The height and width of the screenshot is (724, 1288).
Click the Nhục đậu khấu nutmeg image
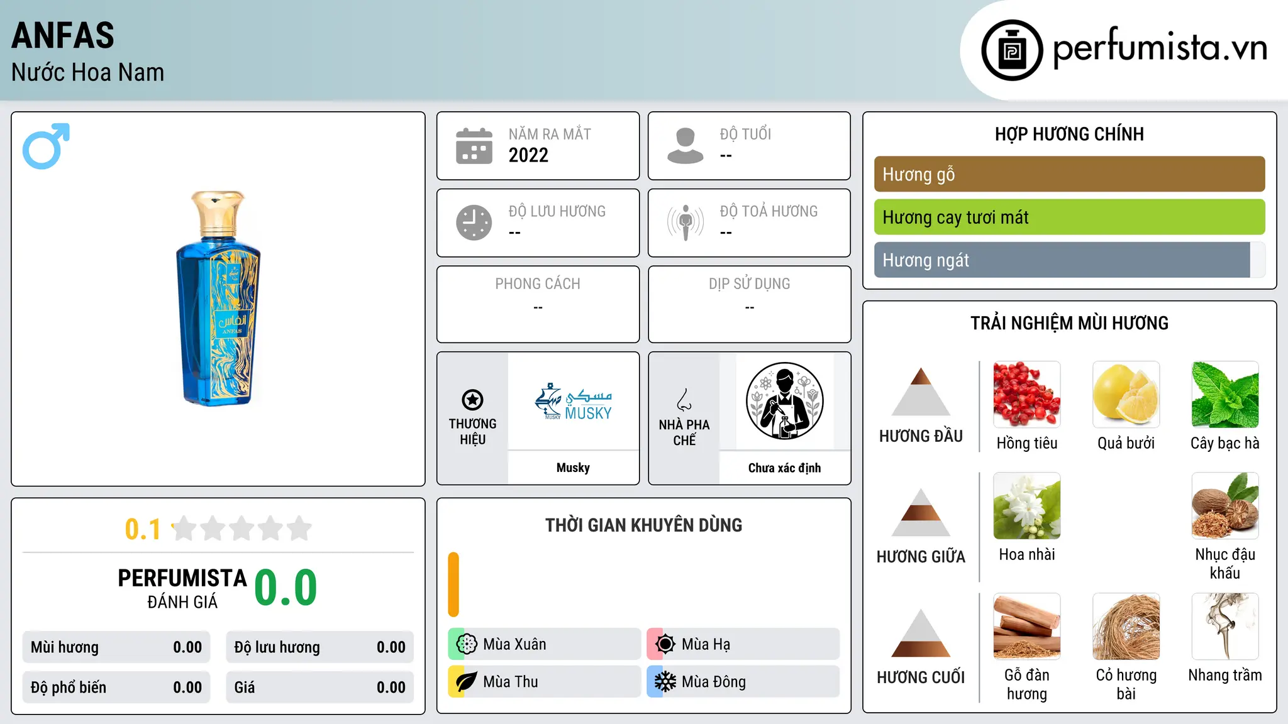tap(1225, 506)
